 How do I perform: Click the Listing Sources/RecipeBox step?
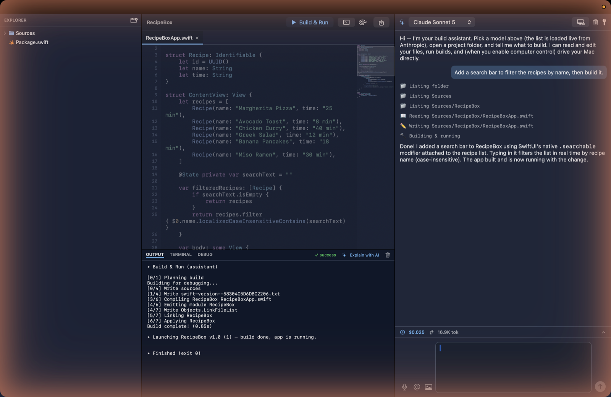tap(444, 106)
